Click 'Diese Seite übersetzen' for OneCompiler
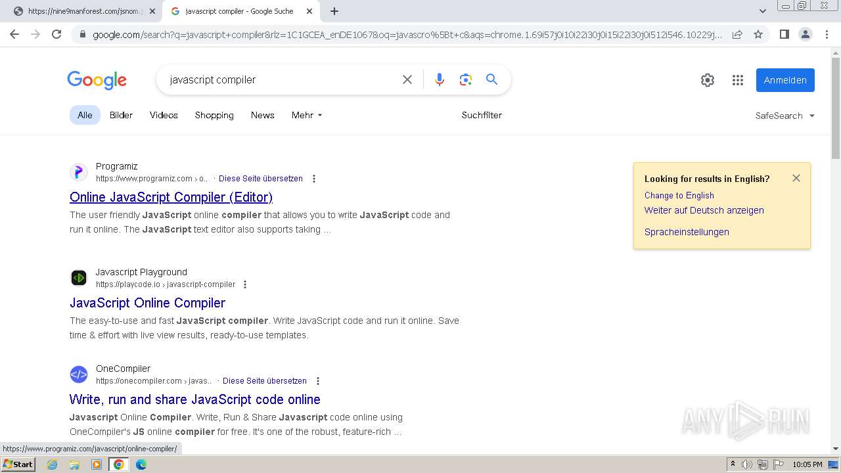Viewport: 841px width, 473px height. click(x=265, y=381)
